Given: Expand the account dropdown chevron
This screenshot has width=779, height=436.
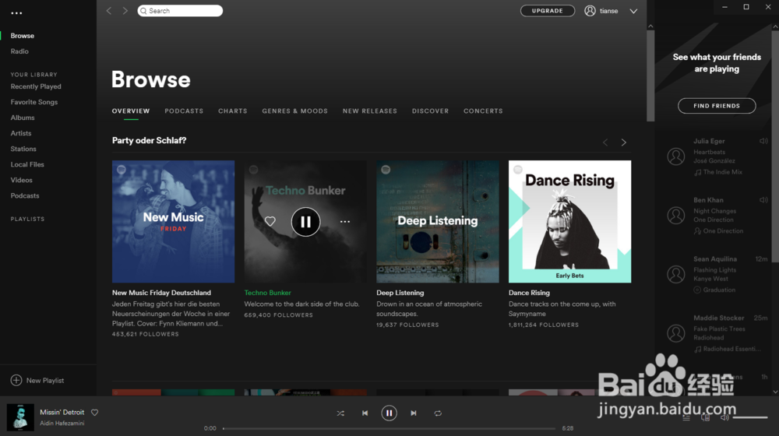Looking at the screenshot, I should [x=633, y=11].
